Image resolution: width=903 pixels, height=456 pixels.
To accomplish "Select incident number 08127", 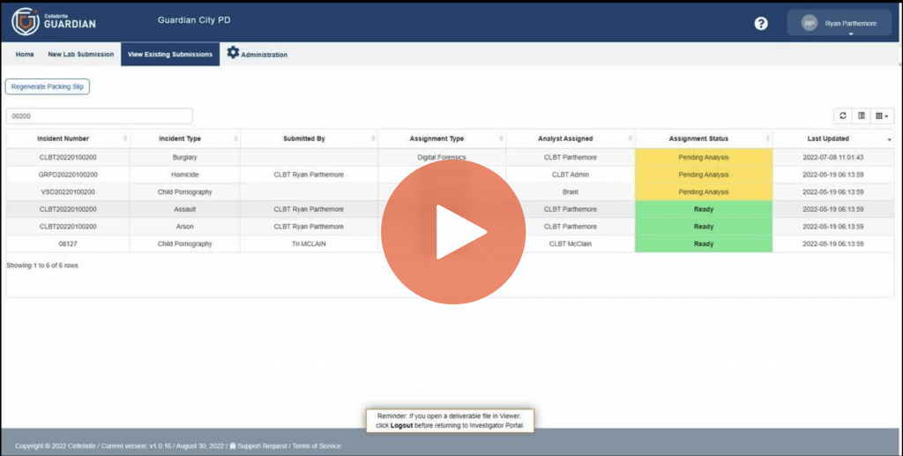I will point(68,243).
